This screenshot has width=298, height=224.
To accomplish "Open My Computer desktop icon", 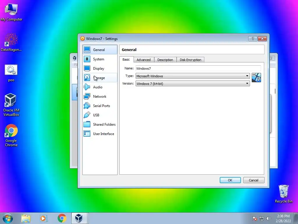I will tap(11, 12).
